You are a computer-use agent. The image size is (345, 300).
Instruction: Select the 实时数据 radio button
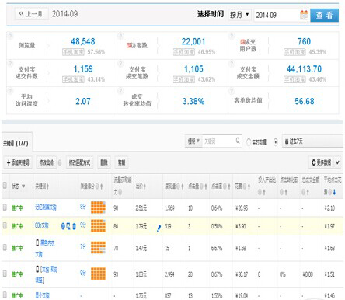249,142
